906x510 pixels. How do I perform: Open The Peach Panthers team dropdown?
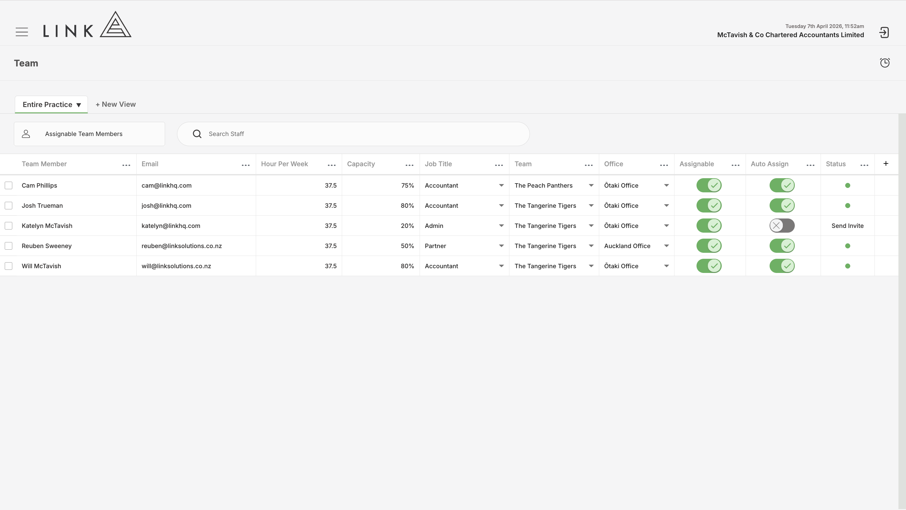tap(591, 185)
